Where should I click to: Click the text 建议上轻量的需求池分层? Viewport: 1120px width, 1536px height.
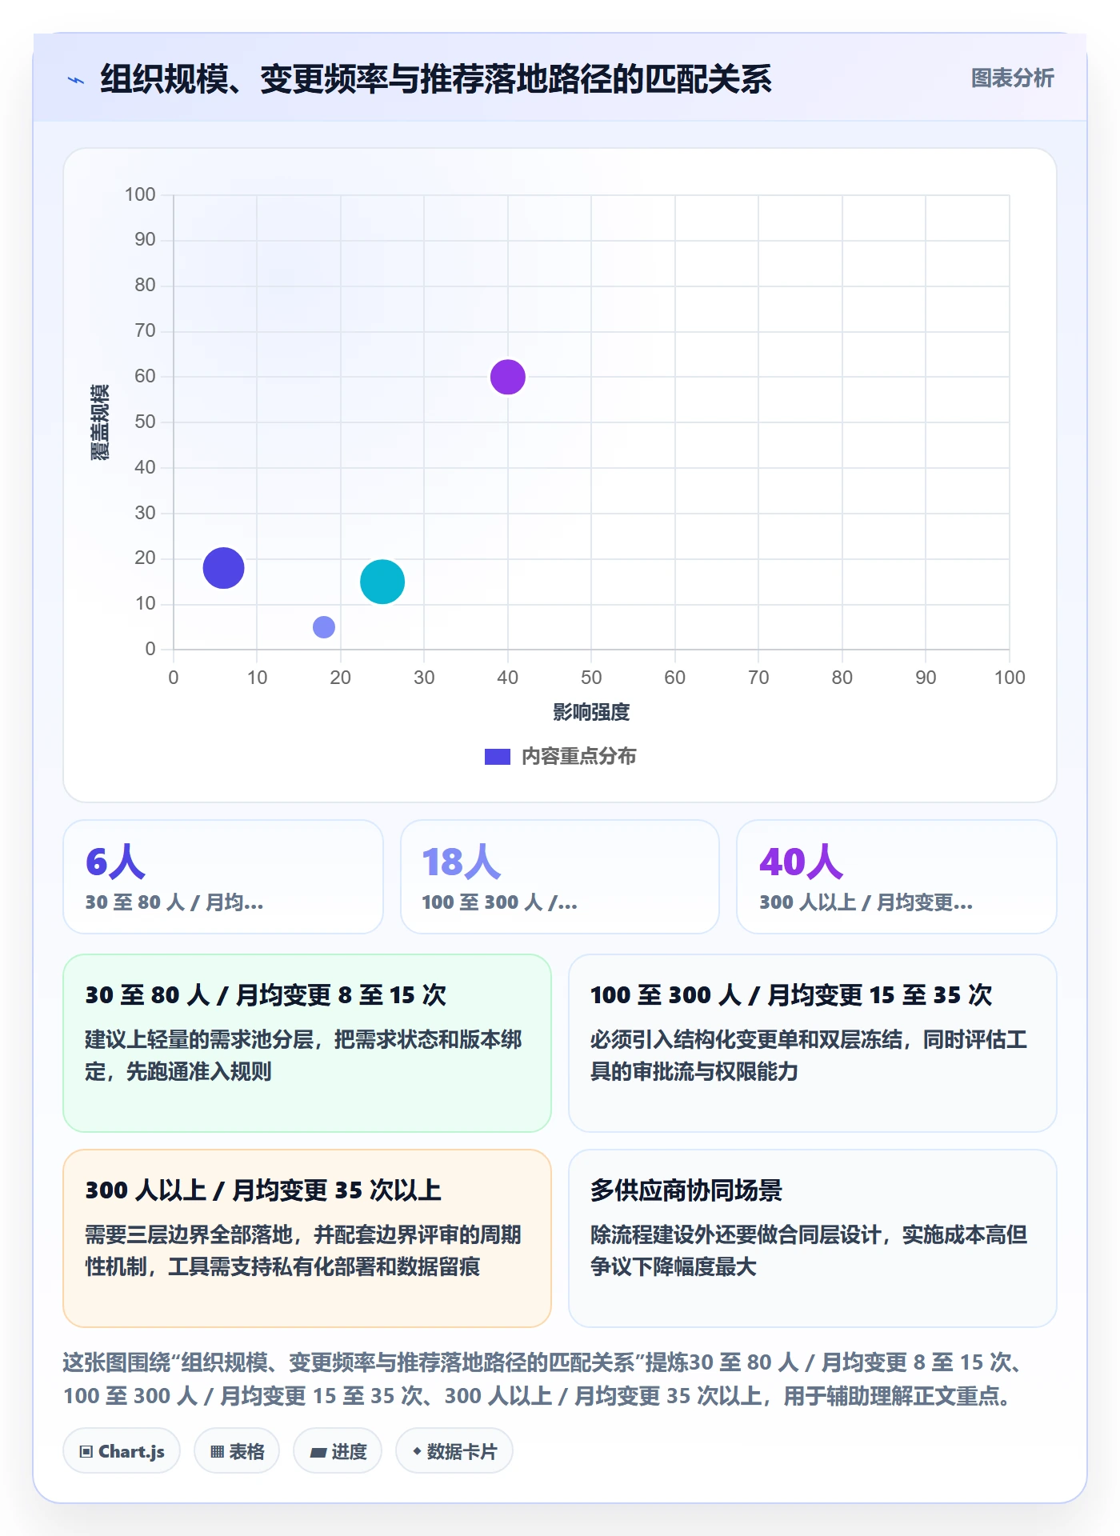tap(199, 1039)
